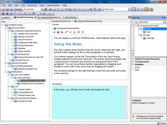Toggle the two-column layout button
Image resolution: width=167 pixels, height=125 pixels.
point(141,9)
